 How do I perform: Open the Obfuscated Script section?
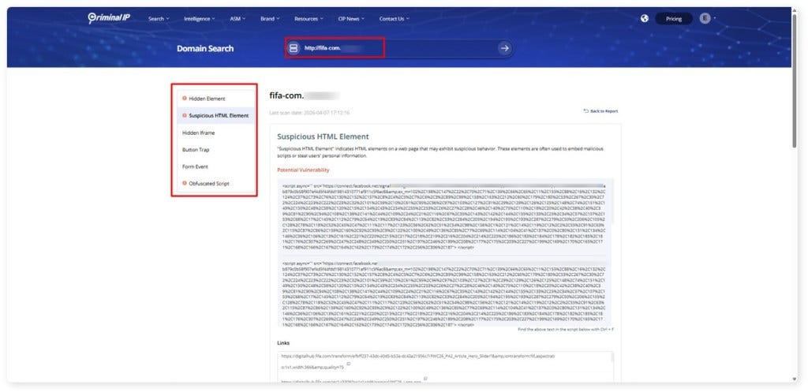click(x=216, y=183)
